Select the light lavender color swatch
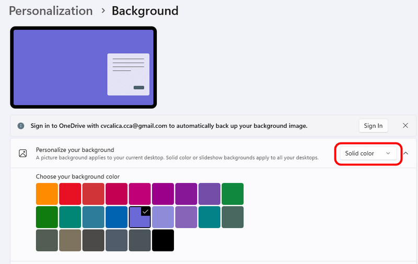 click(x=163, y=217)
